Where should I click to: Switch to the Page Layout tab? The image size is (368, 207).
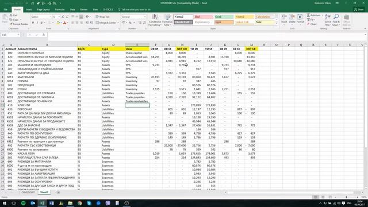(x=43, y=10)
